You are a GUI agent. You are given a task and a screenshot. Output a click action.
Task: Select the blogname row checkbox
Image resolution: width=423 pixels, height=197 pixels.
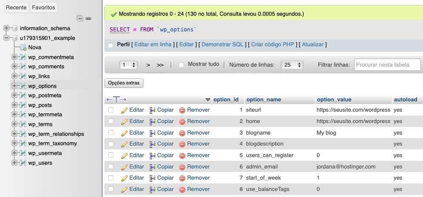click(111, 132)
